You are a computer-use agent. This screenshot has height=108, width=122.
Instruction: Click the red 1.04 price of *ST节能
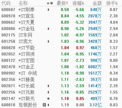pos(65,48)
